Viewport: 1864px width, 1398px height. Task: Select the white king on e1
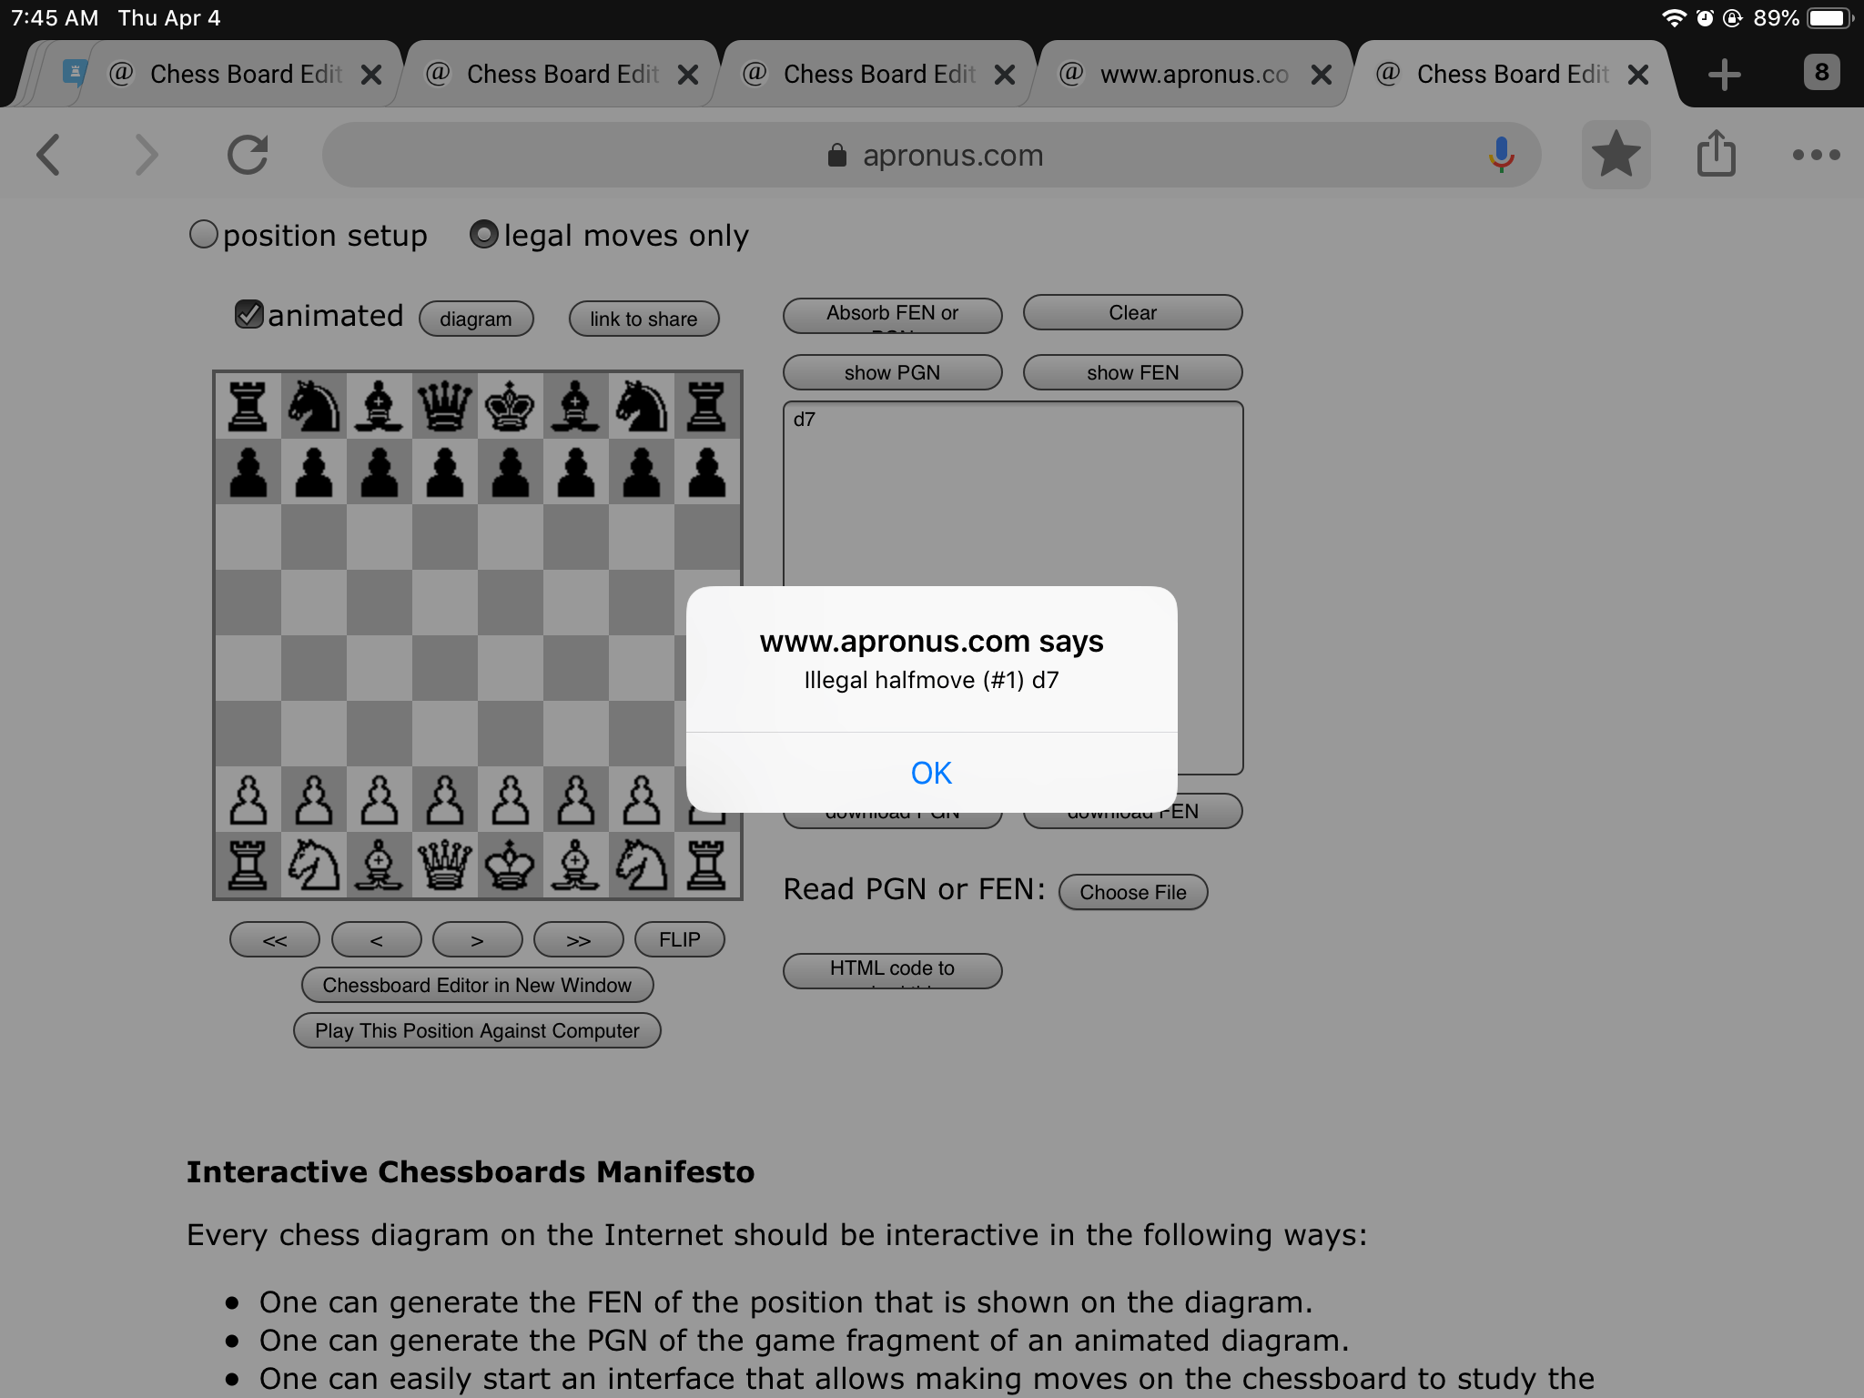[x=511, y=865]
